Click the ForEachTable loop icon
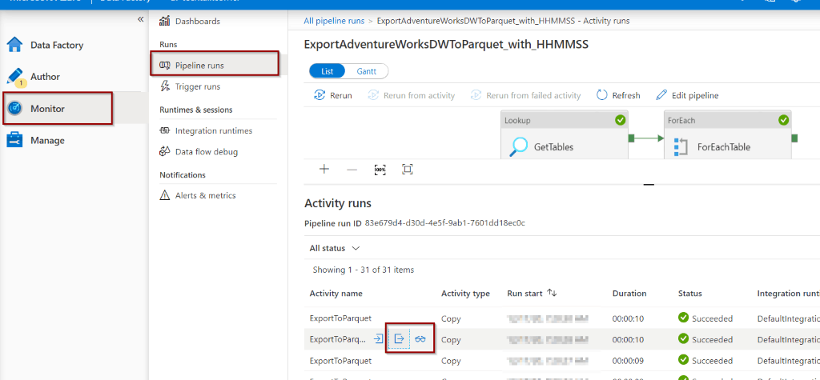Screen dimensions: 820x380 coord(680,147)
